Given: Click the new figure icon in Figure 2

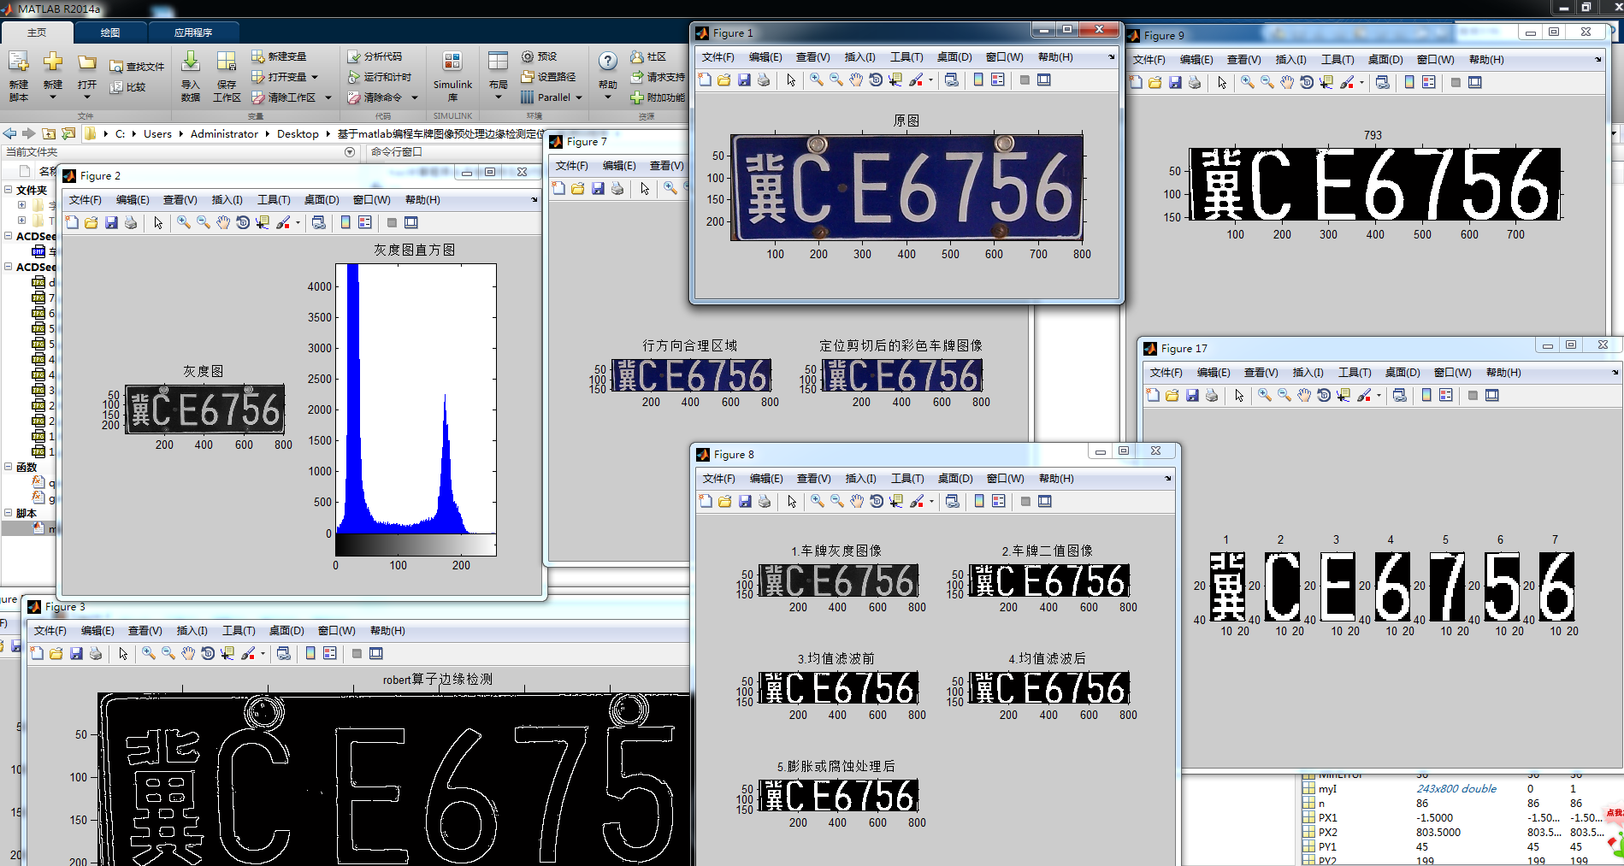Looking at the screenshot, I should [72, 222].
